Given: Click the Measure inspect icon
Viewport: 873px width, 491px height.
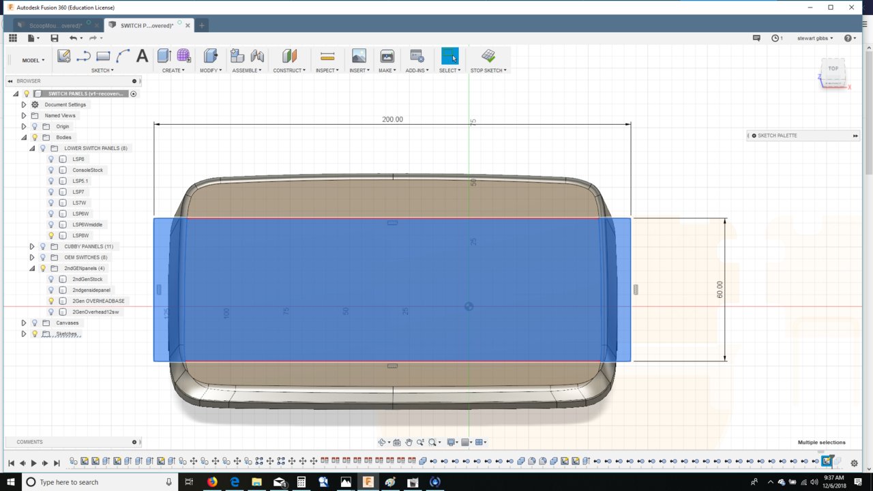Looking at the screenshot, I should click(327, 56).
